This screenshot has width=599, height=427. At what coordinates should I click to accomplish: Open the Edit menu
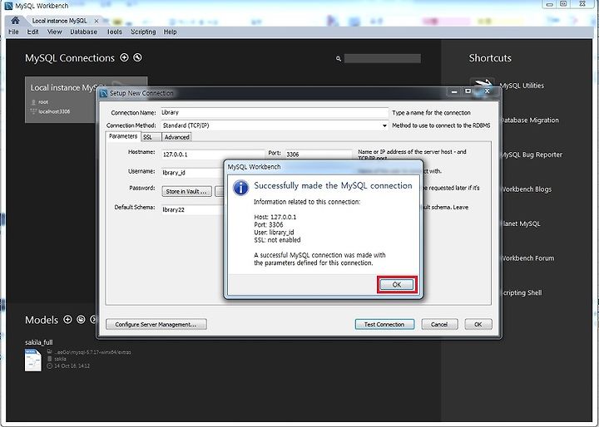[x=32, y=32]
